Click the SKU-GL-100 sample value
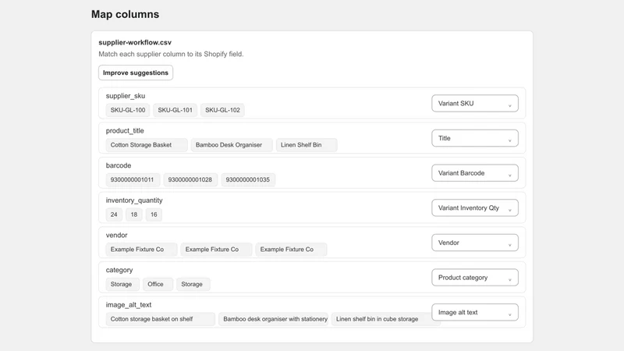 pos(128,110)
